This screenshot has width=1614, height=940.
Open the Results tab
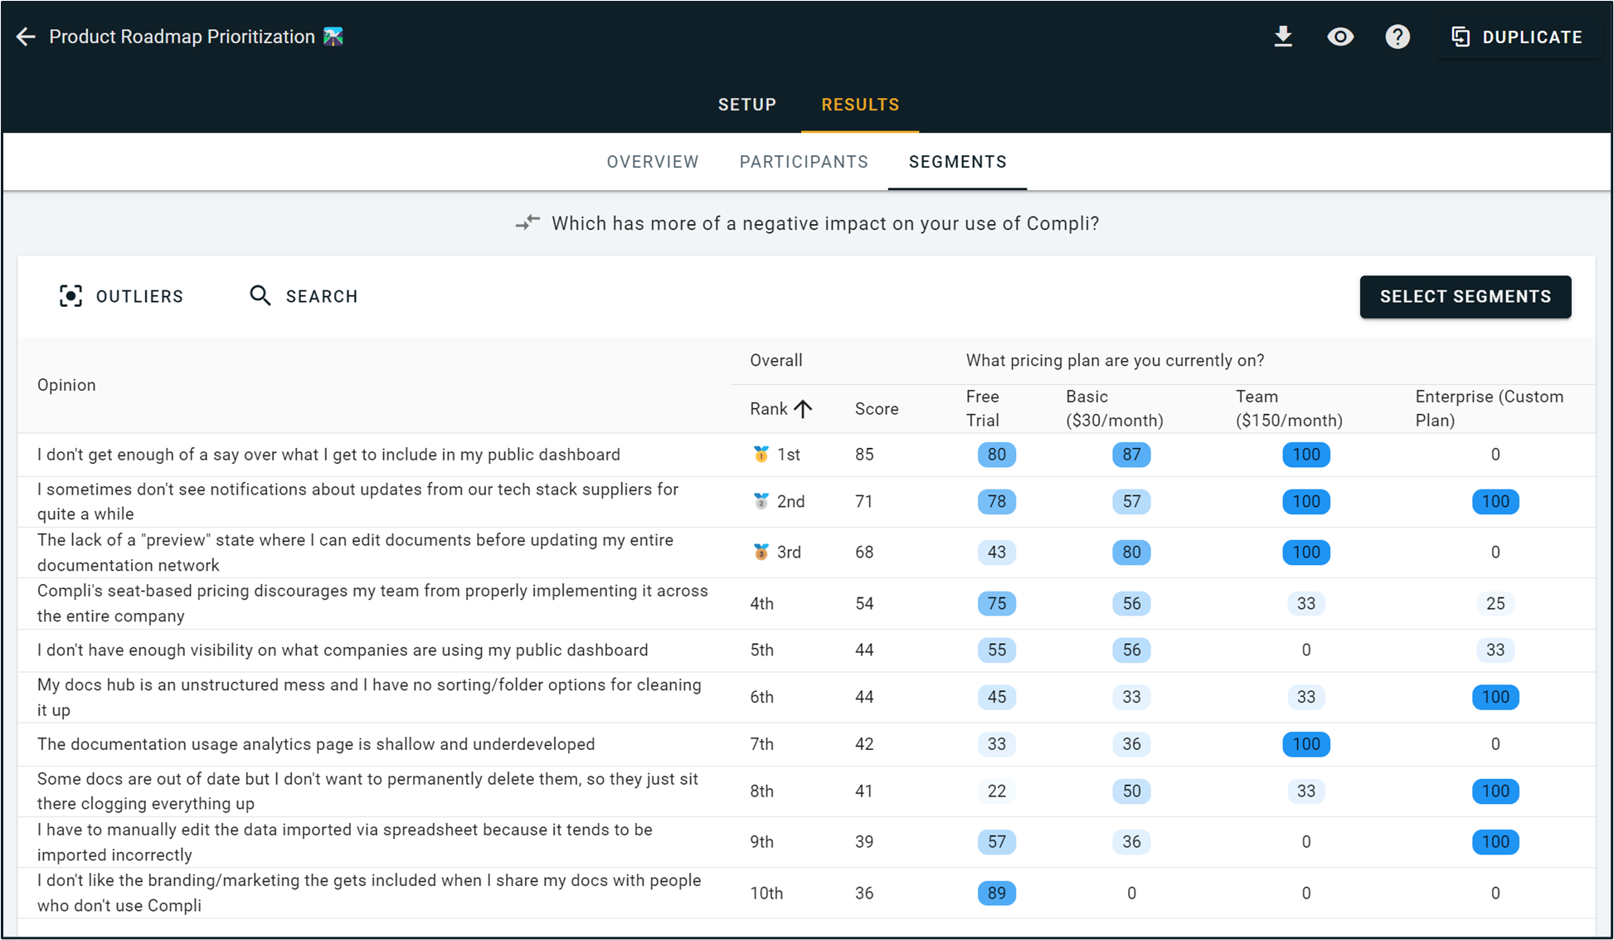[x=860, y=105]
